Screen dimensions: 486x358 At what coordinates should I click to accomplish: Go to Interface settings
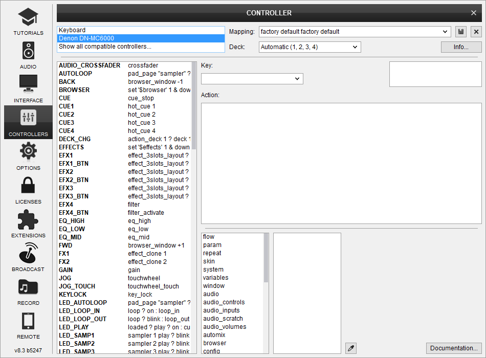tap(28, 88)
